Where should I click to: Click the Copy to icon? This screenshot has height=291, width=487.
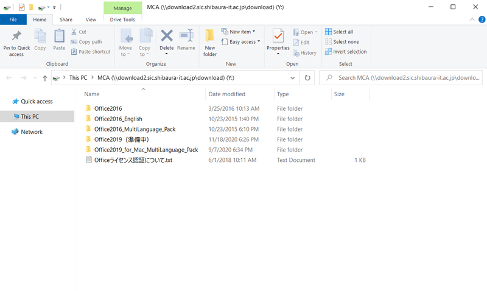pos(145,35)
